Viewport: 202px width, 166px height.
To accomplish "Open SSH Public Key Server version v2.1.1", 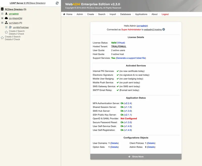I will (128, 115).
